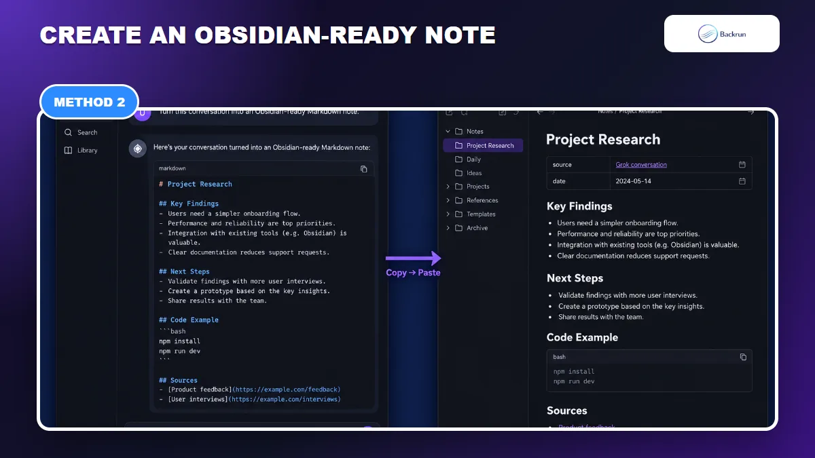
Task: Expand the Templates folder chevron
Action: point(448,214)
